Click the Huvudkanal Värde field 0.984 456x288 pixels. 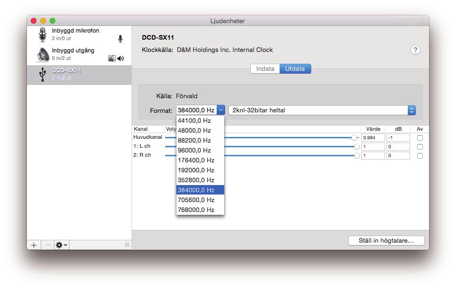(373, 137)
